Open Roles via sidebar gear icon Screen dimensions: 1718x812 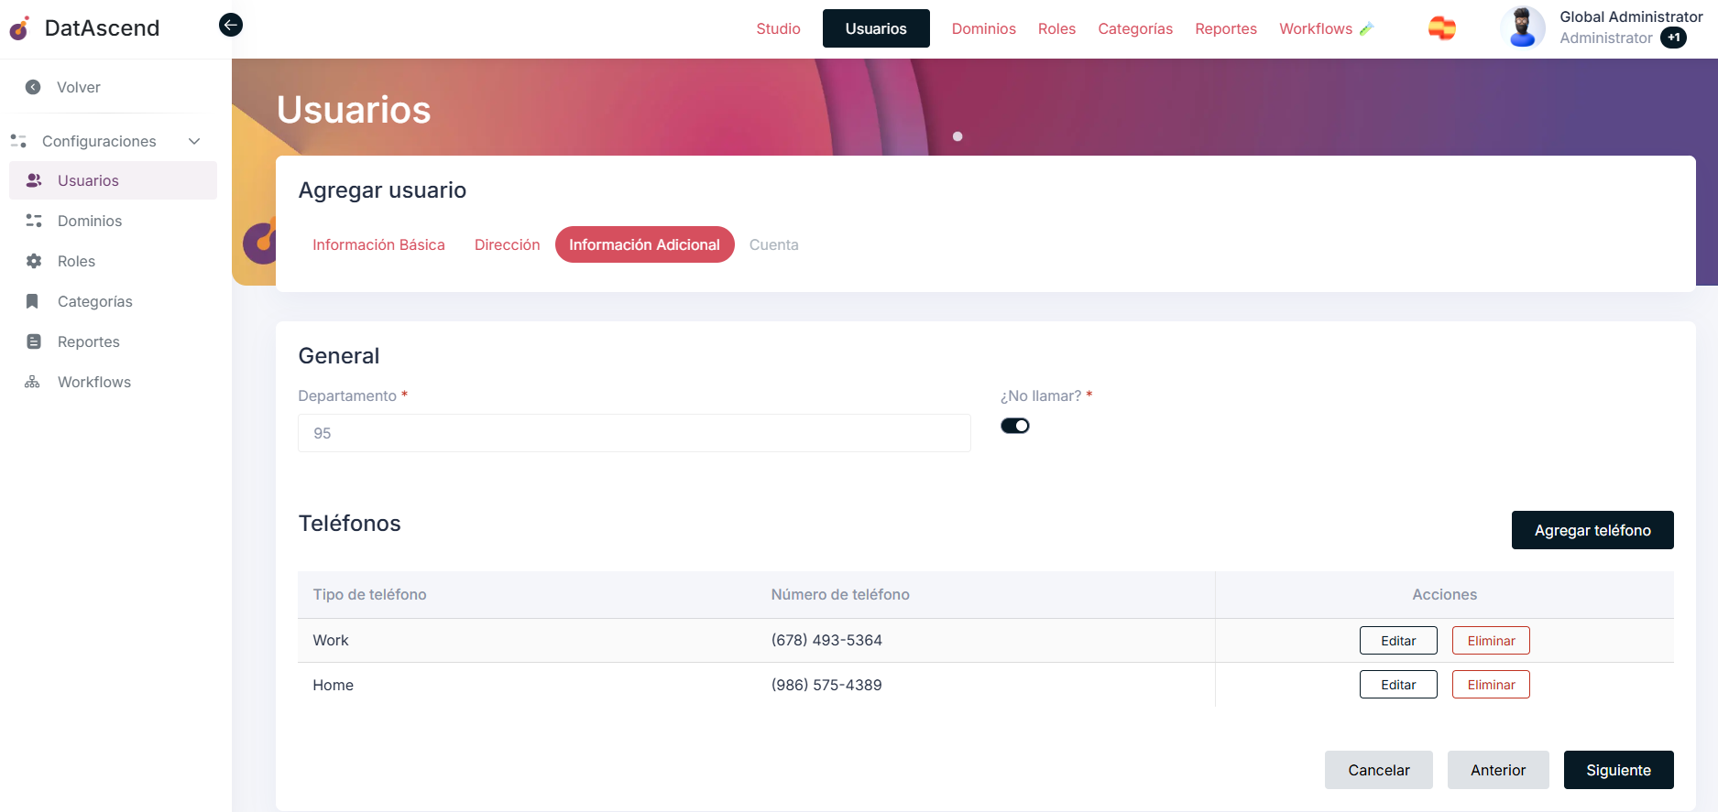[x=34, y=261]
